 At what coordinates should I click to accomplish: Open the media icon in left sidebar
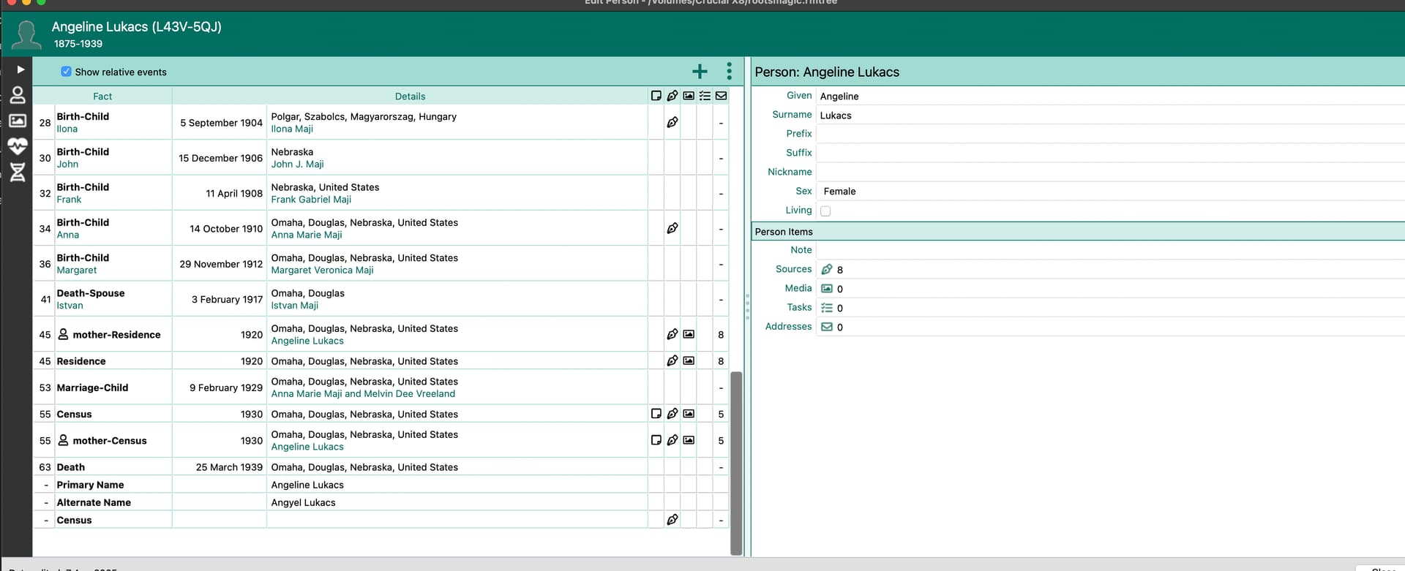point(18,121)
